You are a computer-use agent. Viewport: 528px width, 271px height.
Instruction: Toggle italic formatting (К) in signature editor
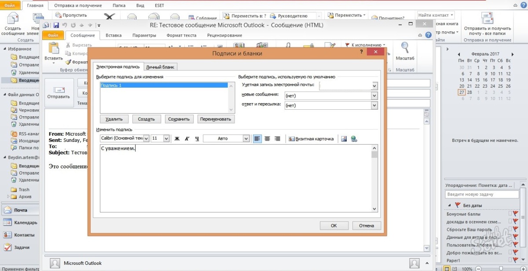click(x=187, y=138)
